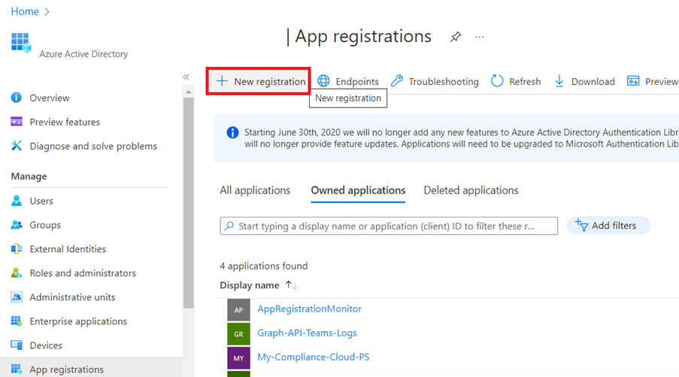Pin the App registrations blade

click(456, 37)
